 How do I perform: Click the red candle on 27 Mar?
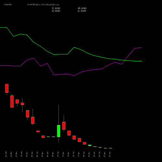17,101
